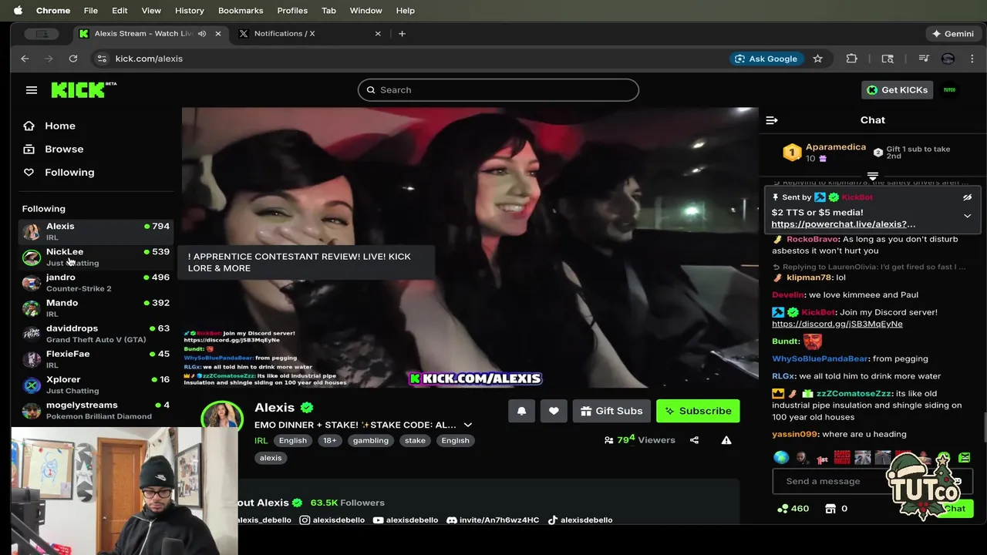Image resolution: width=987 pixels, height=555 pixels.
Task: Open the Bookmarks menu in menu bar
Action: tap(241, 10)
